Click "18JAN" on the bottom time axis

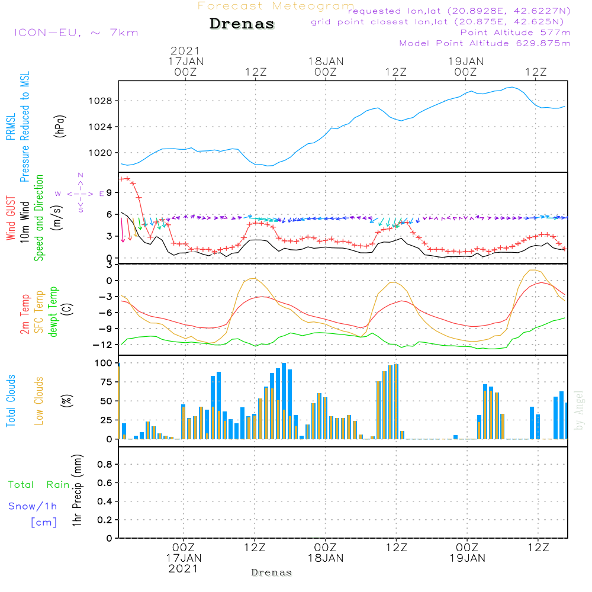(x=326, y=558)
